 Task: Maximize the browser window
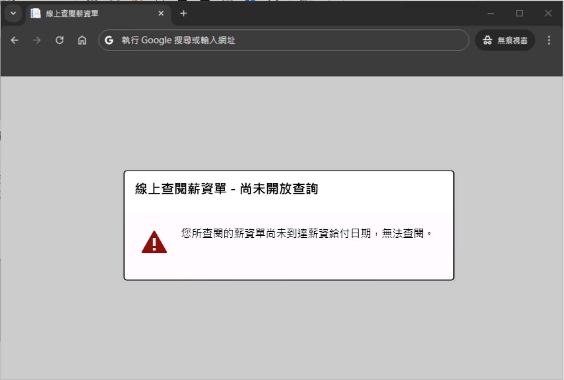point(520,14)
